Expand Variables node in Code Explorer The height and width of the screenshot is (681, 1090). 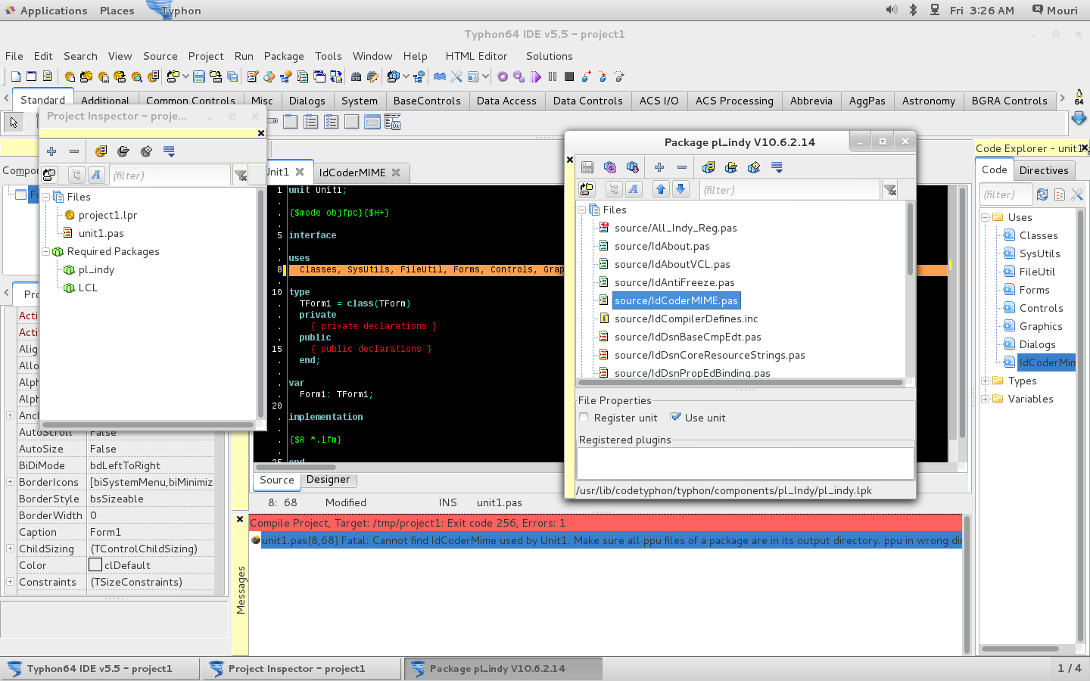[986, 399]
